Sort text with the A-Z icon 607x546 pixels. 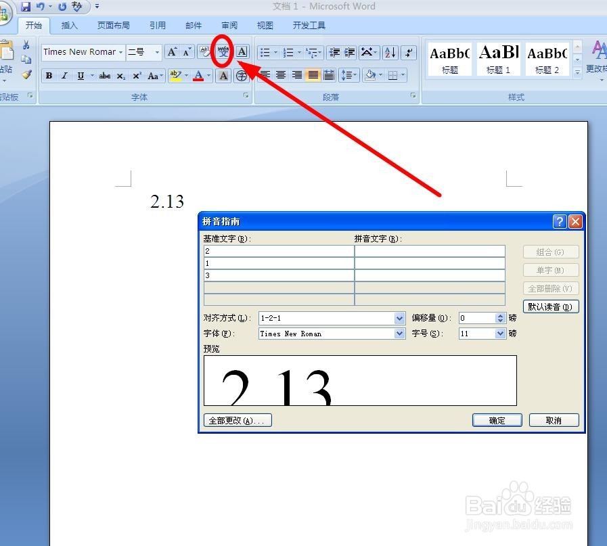click(390, 53)
